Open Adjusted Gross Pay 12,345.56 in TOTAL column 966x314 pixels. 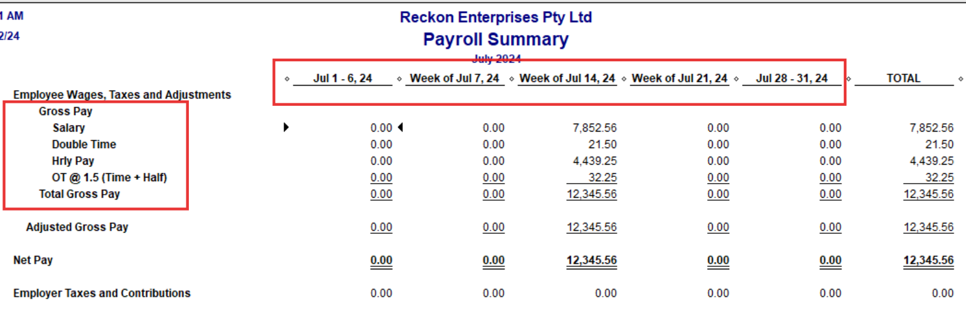coord(929,227)
